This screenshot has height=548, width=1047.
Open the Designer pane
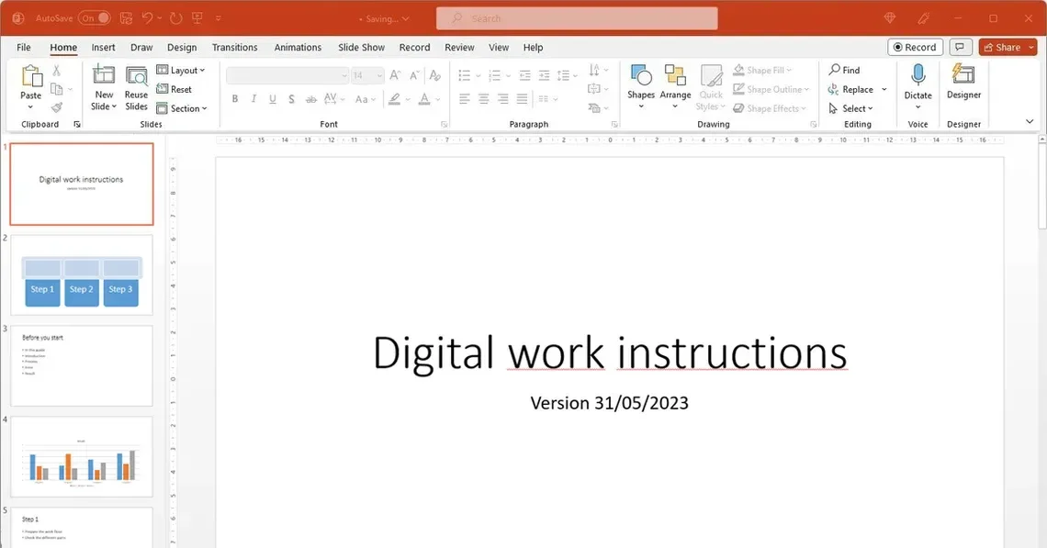pos(963,81)
